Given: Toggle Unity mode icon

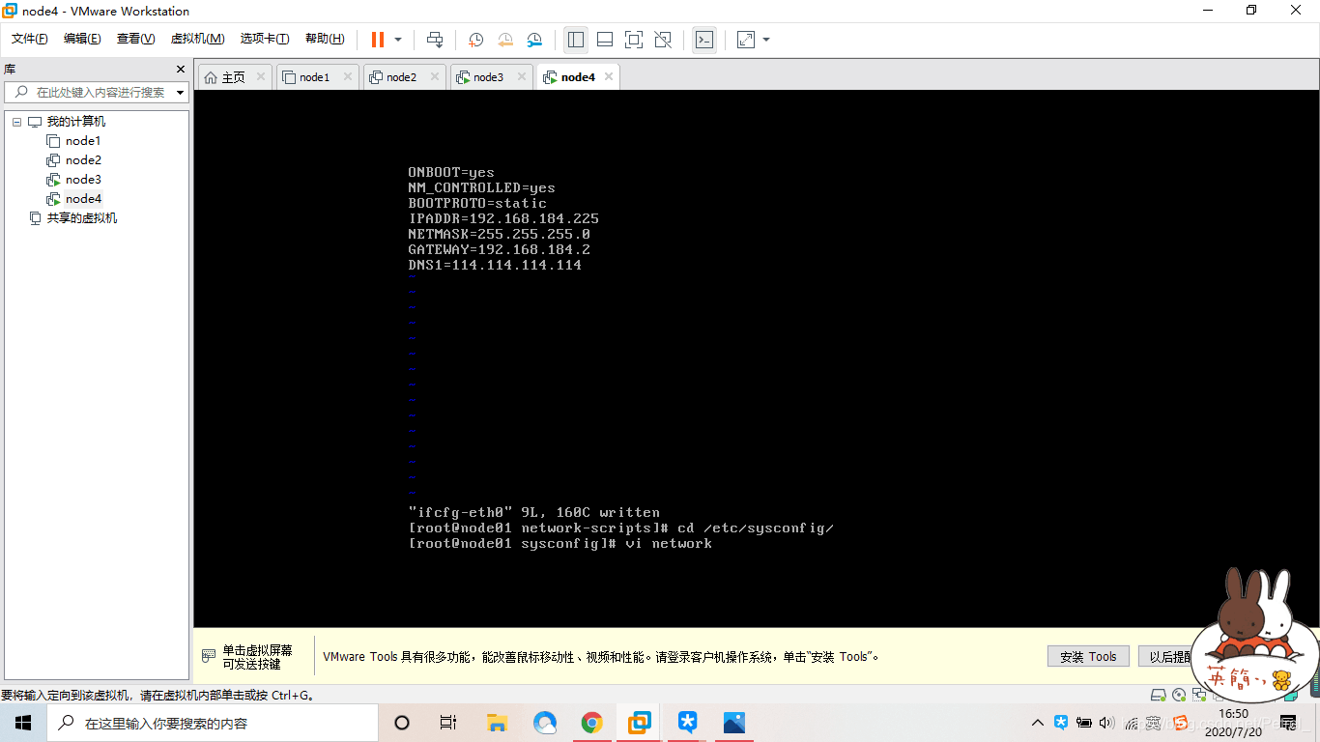Looking at the screenshot, I should 663,40.
